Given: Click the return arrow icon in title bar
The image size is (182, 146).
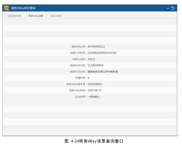Looking at the screenshot, I should [173, 8].
